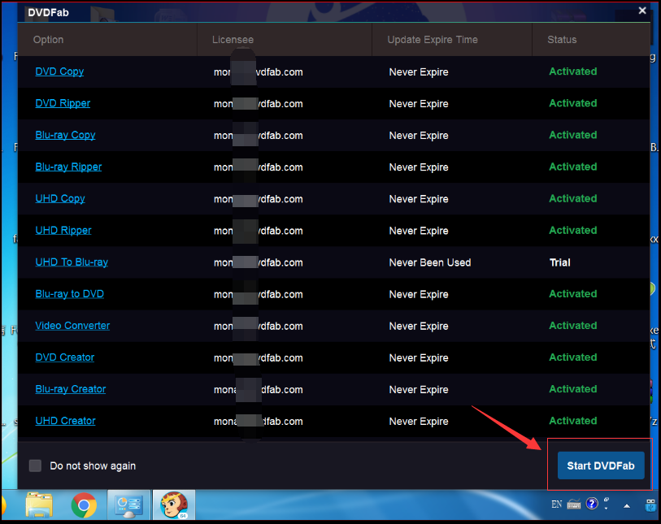The width and height of the screenshot is (661, 524).
Task: Open the UHD Ripper link
Action: (x=63, y=231)
